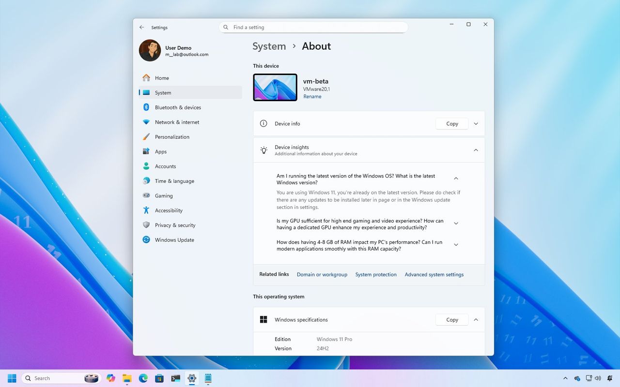Screen dimensions: 620x387
Task: Open Copilot from the taskbar
Action: 110,378
